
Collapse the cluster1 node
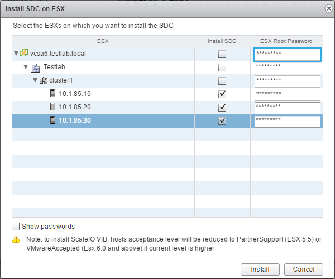pos(35,81)
